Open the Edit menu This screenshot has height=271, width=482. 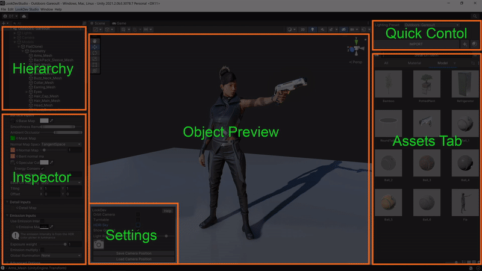tap(10, 10)
